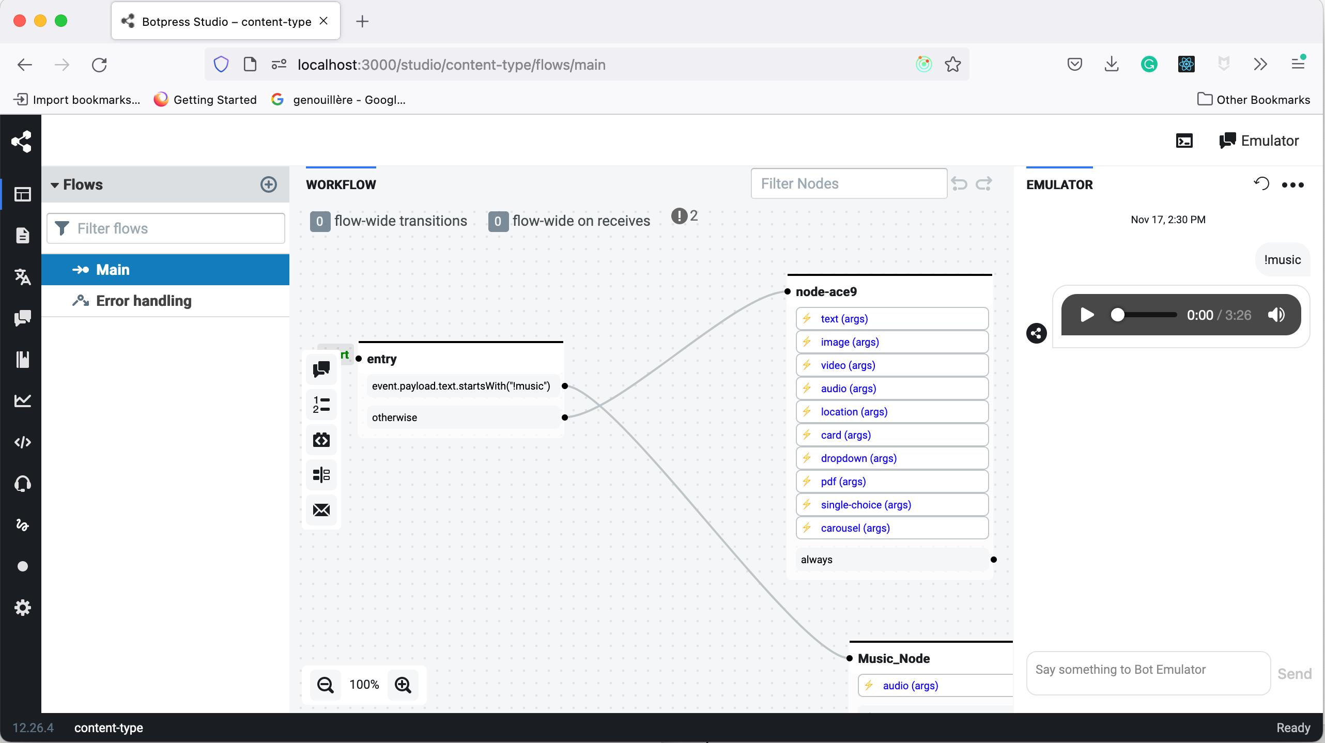Click the undo arrow near Filter Nodes
This screenshot has width=1325, height=743.
tap(959, 184)
